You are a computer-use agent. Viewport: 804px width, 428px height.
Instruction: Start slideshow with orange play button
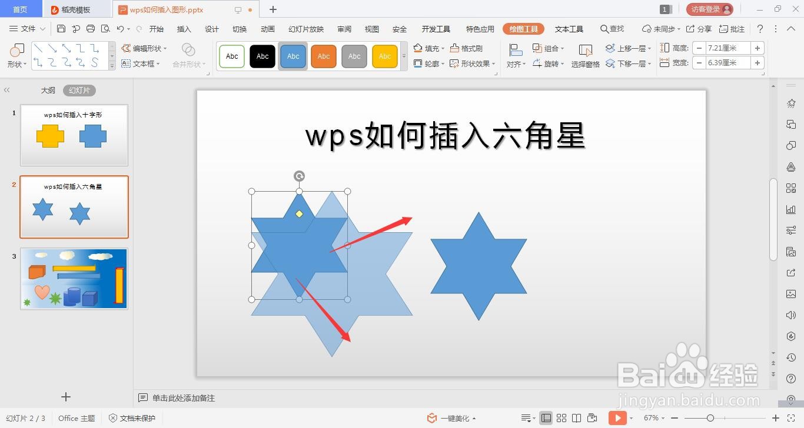[x=617, y=418]
